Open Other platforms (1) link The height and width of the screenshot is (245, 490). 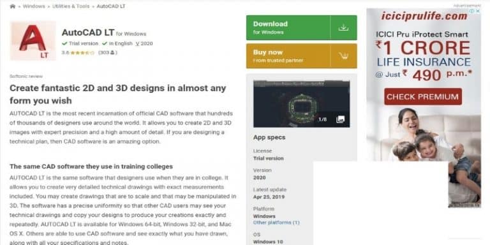coord(276,223)
